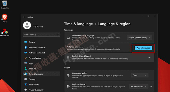Click the Regional format icon
The width and height of the screenshot is (170, 92).
[68, 86]
